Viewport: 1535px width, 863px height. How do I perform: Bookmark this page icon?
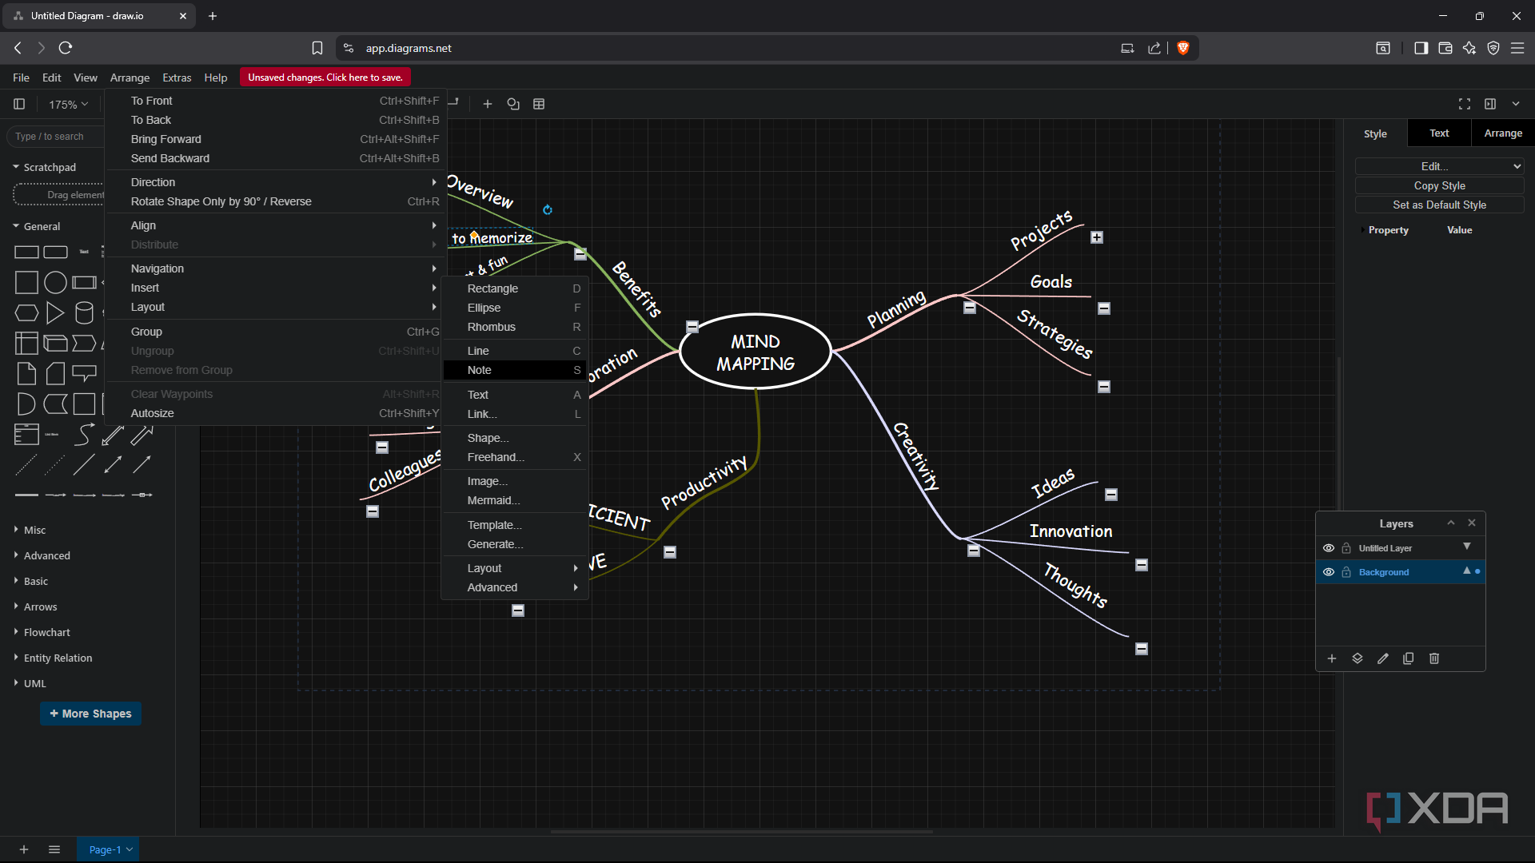[x=317, y=48]
